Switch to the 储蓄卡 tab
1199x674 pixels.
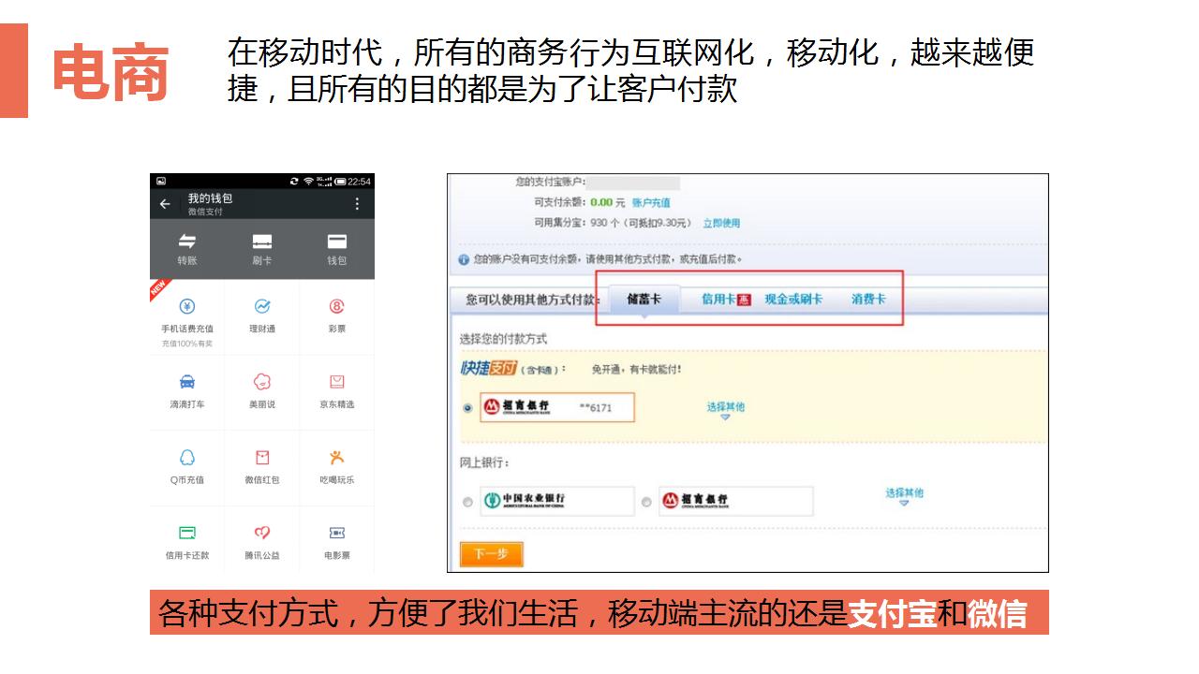[x=644, y=299]
